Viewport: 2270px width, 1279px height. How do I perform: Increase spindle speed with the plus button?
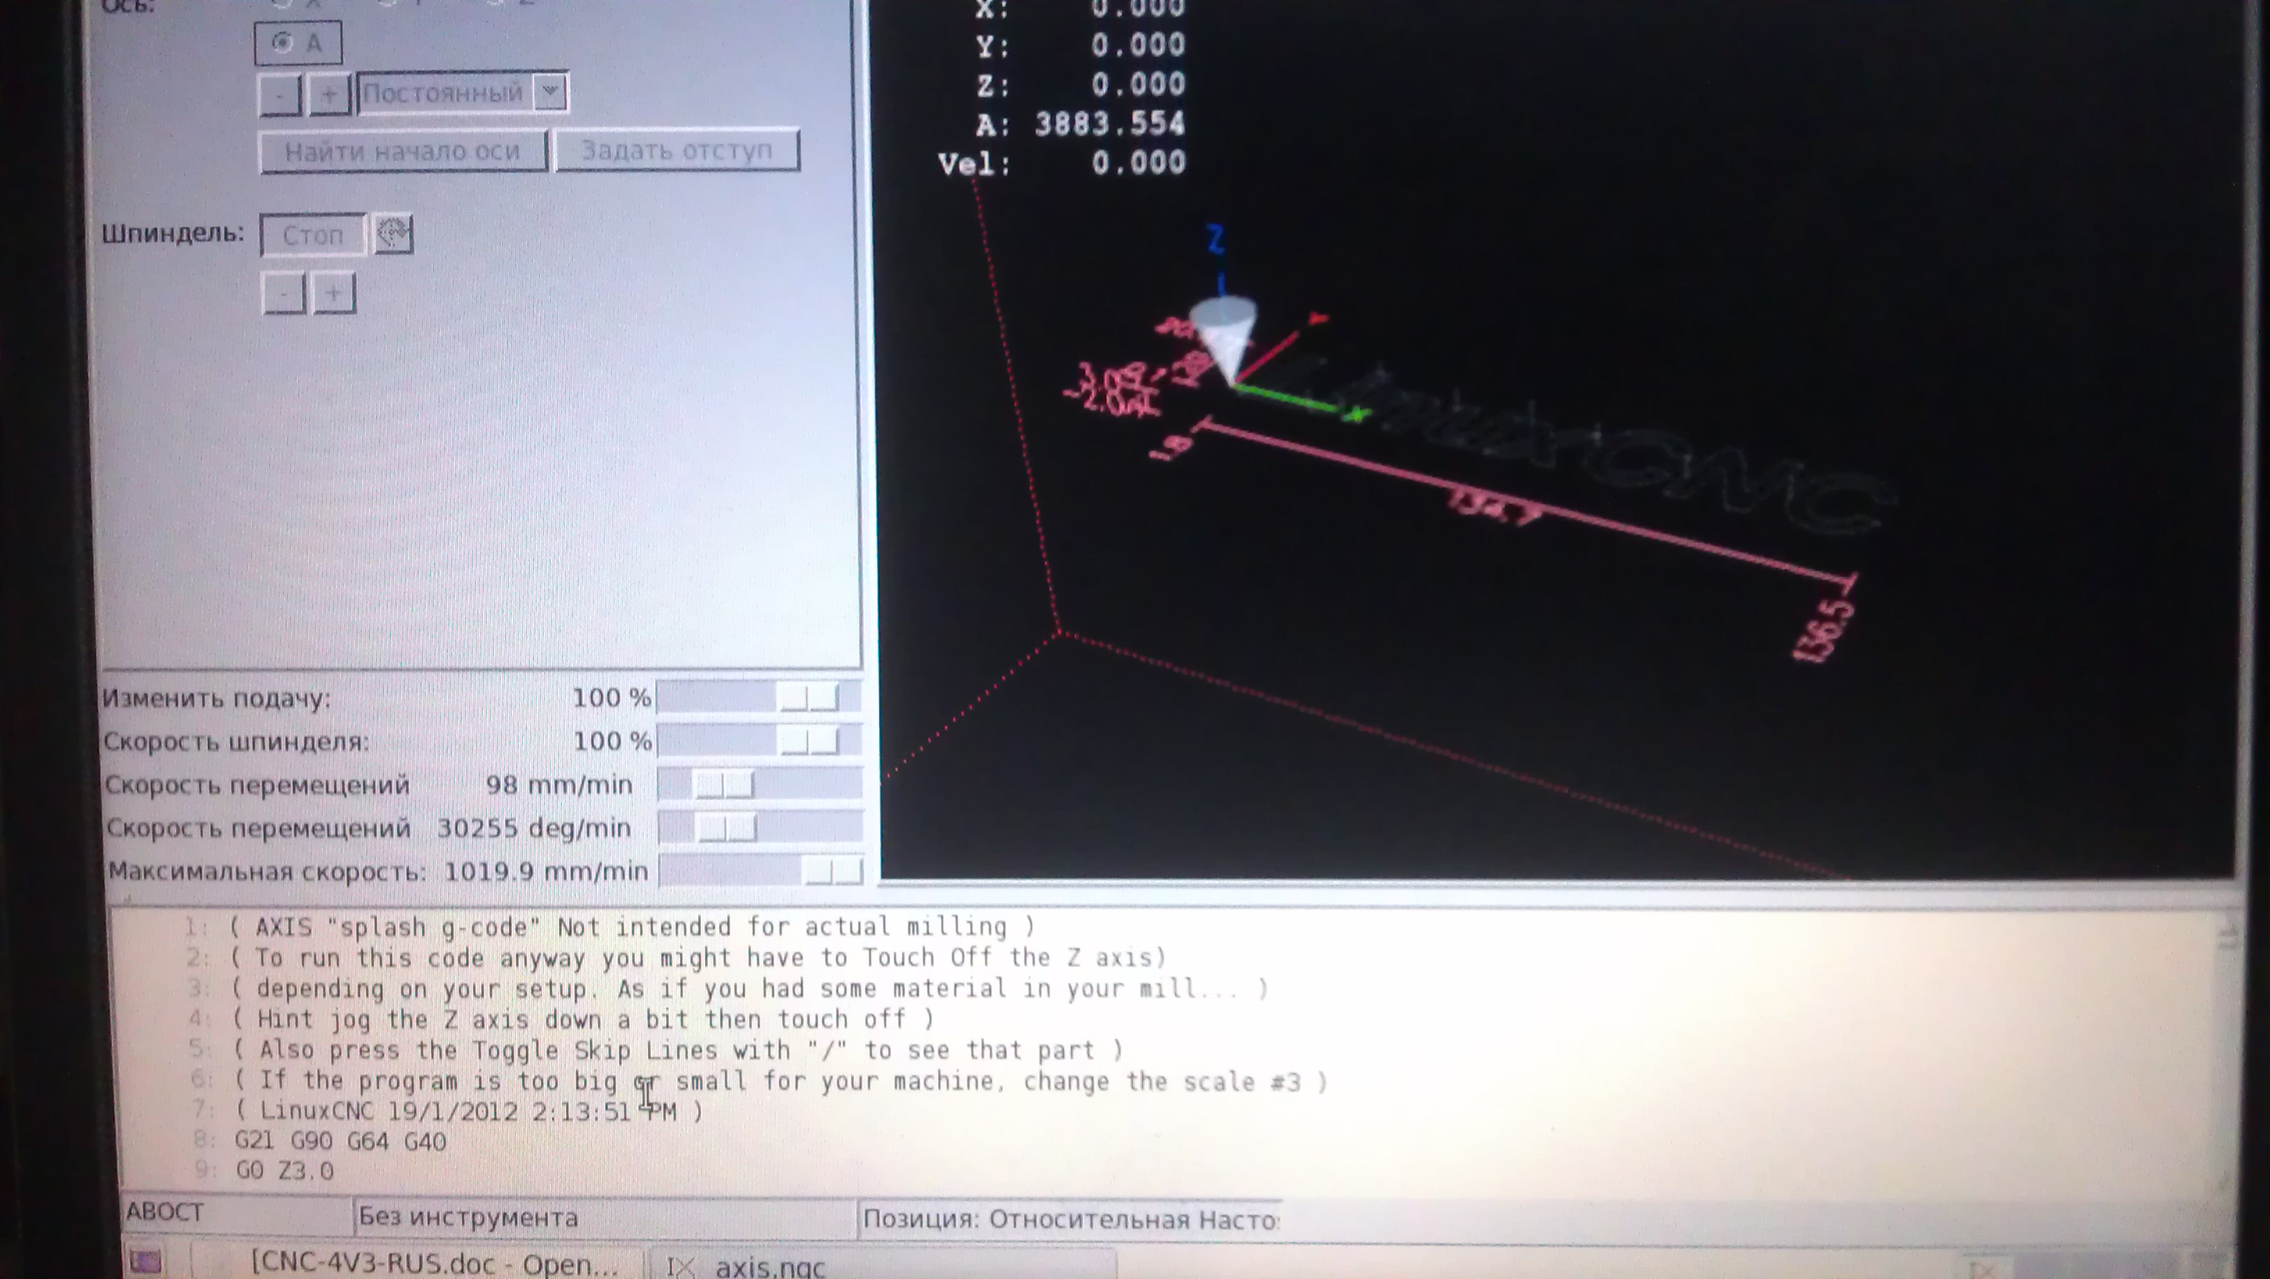(333, 293)
